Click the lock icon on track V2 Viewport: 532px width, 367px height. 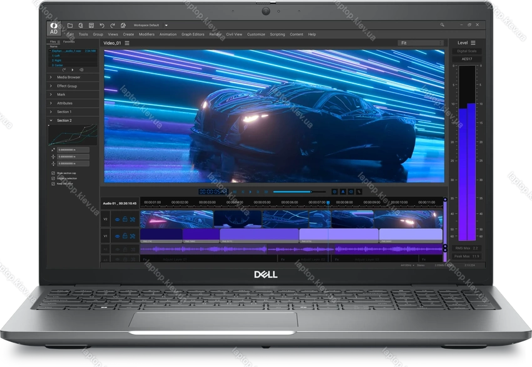(x=125, y=219)
